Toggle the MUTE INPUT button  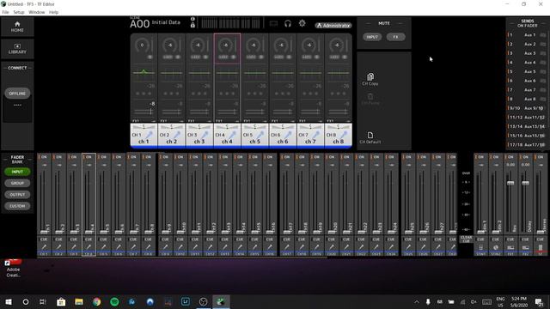[x=372, y=37]
